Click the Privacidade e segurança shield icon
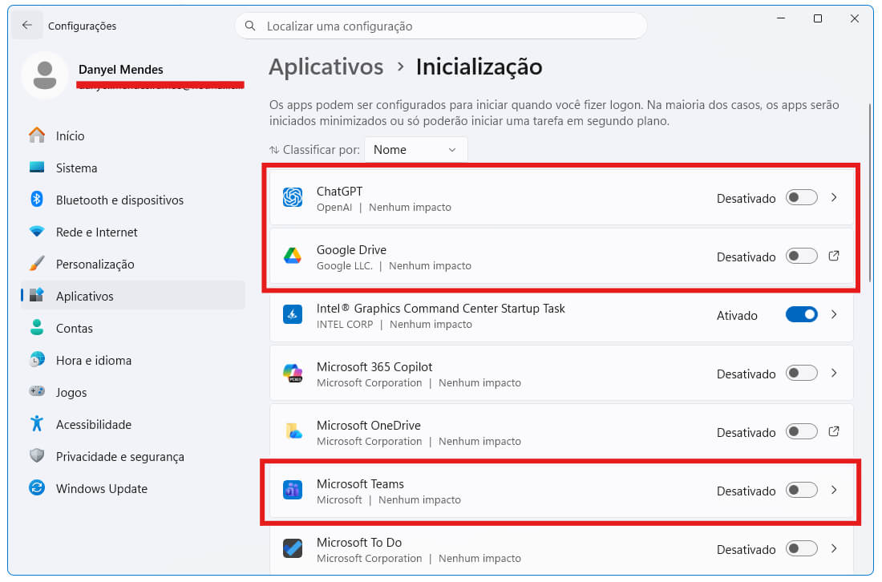 click(x=37, y=455)
